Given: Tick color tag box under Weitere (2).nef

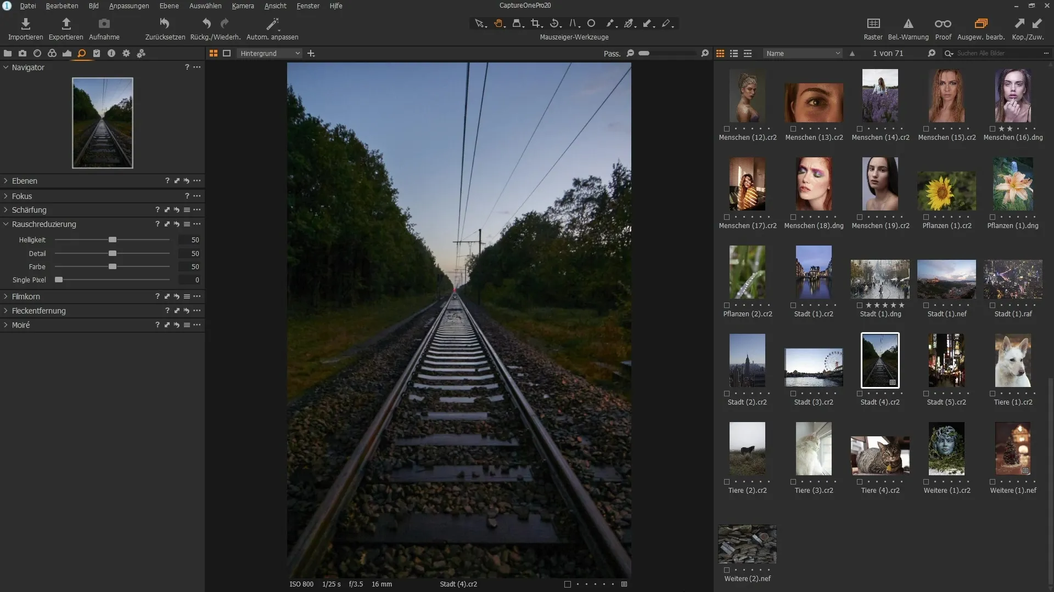Looking at the screenshot, I should 727,570.
